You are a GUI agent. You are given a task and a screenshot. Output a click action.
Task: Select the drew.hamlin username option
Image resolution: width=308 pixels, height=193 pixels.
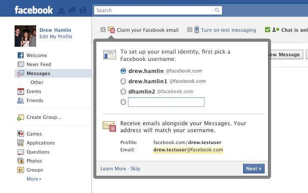tap(123, 71)
